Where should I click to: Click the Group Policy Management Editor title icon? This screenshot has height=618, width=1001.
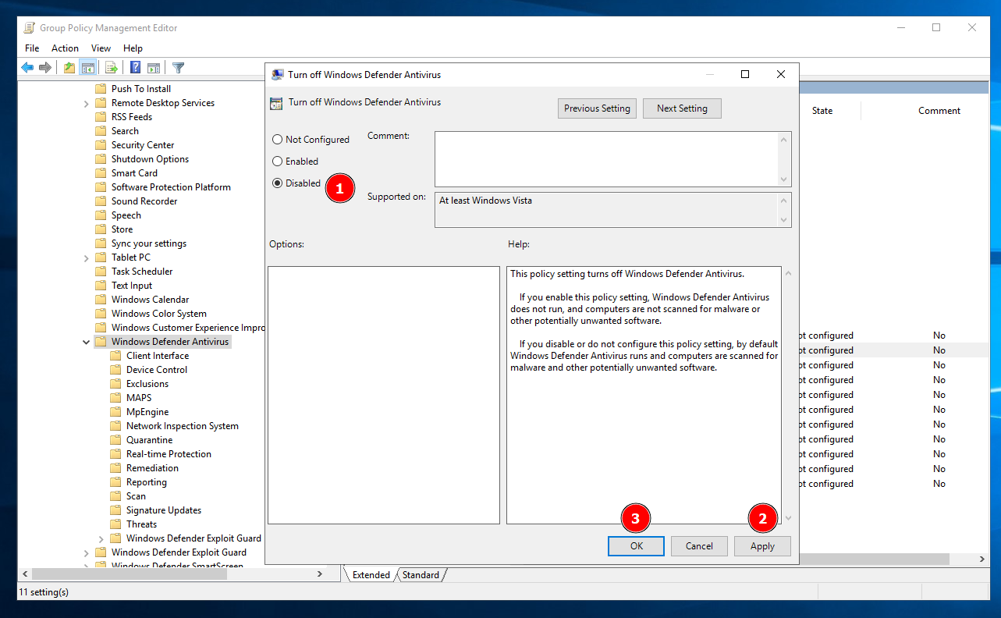click(x=29, y=28)
